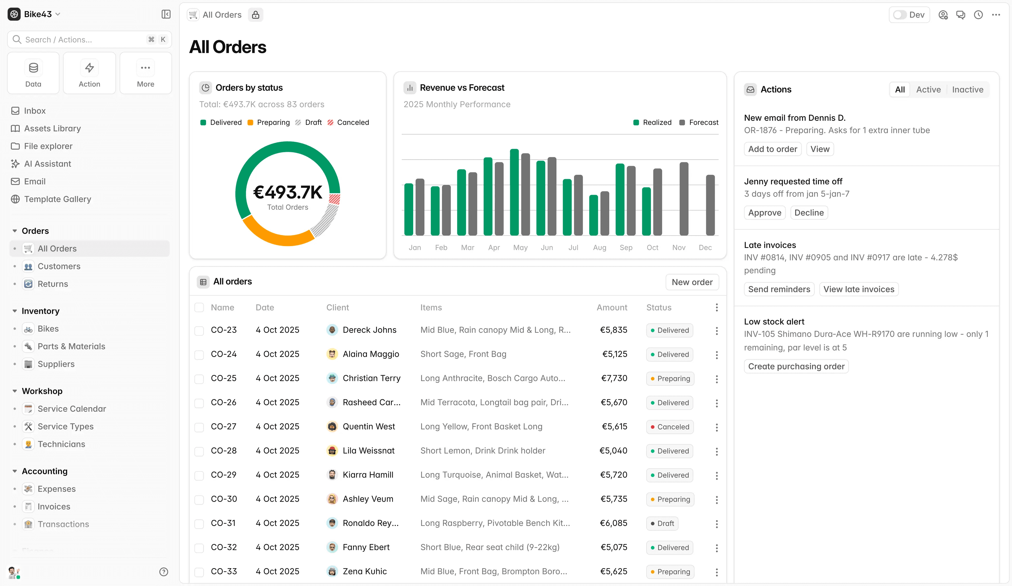This screenshot has width=1012, height=586.
Task: Collapse the Accounting section
Action: pyautogui.click(x=14, y=471)
